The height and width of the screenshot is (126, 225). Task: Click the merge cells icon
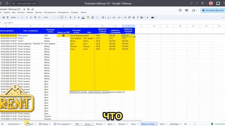(x=97, y=17)
